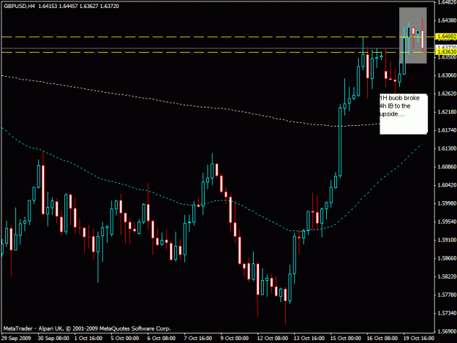Click the 6 Oct 08:00 time label
Viewport: 457px width, 343px height.
(x=162, y=339)
